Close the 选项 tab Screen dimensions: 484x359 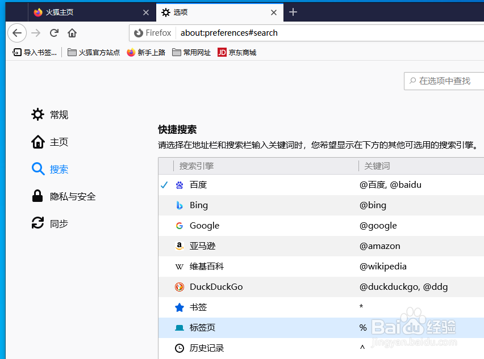[x=274, y=12]
